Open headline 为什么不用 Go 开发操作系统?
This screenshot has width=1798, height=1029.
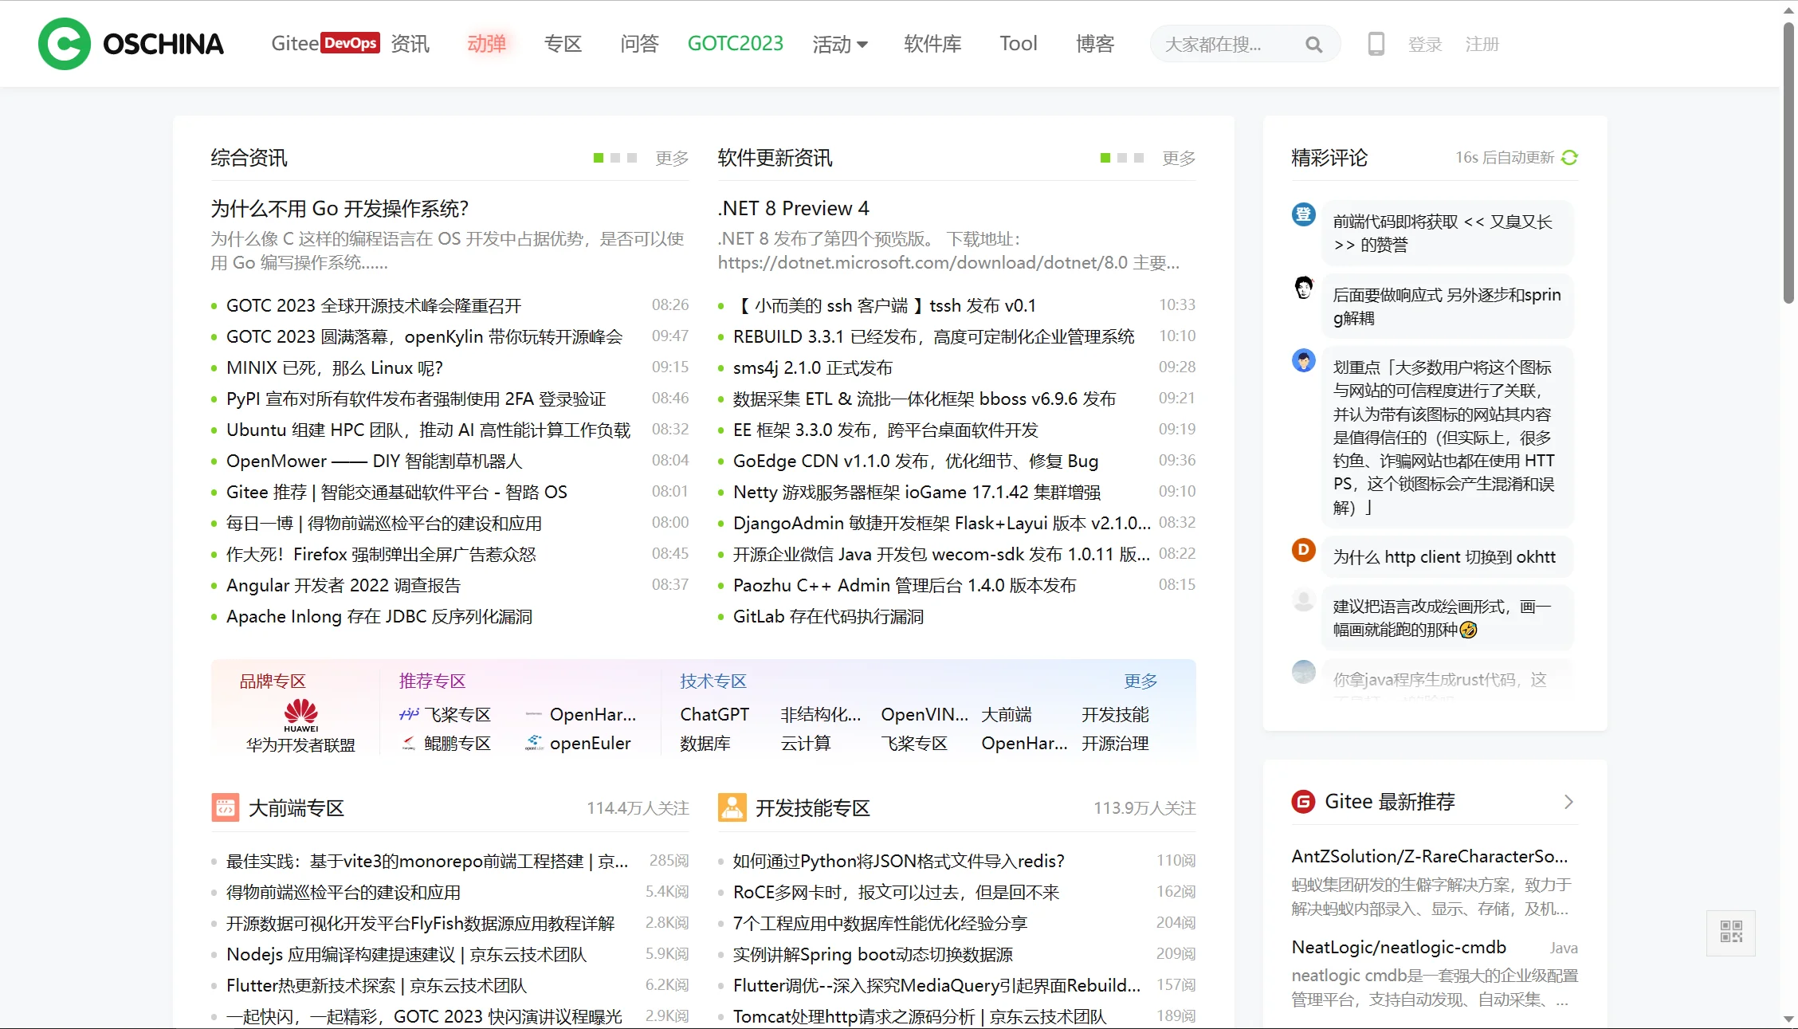pyautogui.click(x=340, y=209)
